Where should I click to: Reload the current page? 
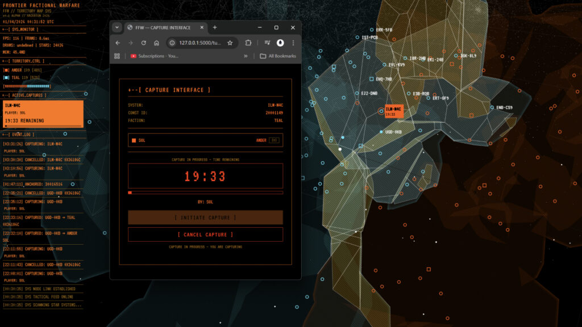143,43
